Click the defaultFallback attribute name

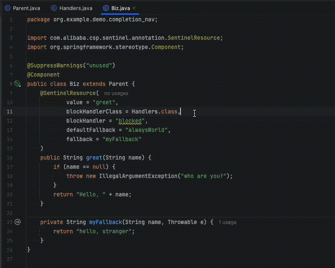click(91, 130)
